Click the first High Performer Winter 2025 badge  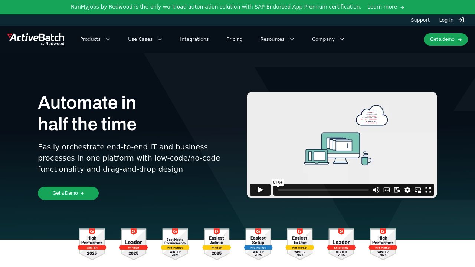pos(92,244)
